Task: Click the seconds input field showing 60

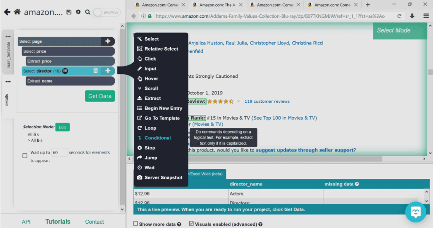Action: [x=59, y=152]
